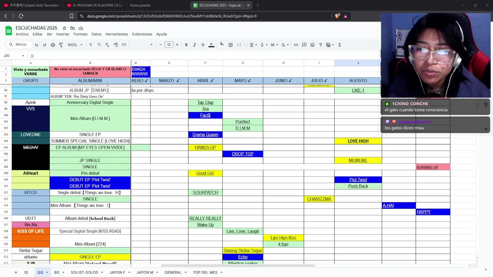Click the Create filter funnel icon

(320, 45)
